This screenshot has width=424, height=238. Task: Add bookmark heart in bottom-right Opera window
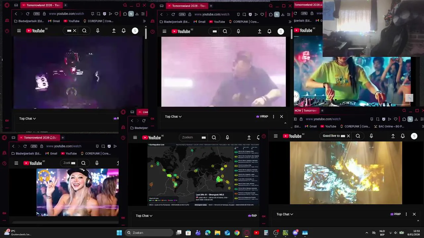tap(396, 119)
